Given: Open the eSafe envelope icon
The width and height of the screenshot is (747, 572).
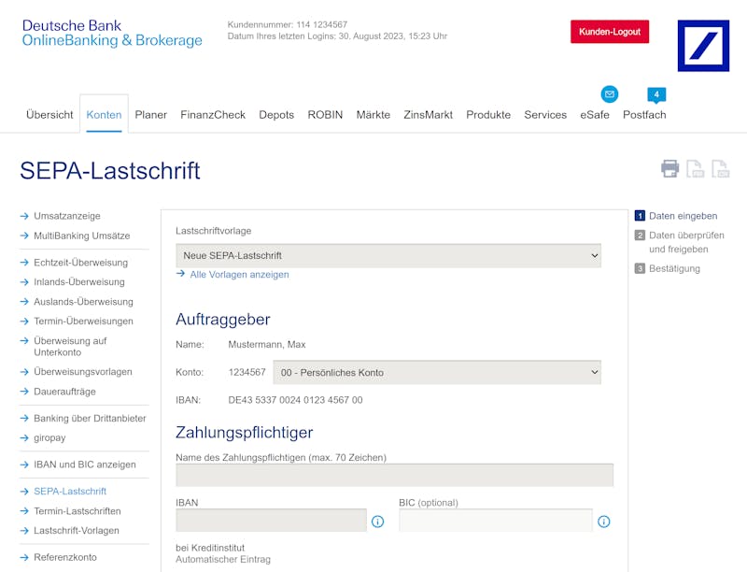Looking at the screenshot, I should pyautogui.click(x=610, y=93).
